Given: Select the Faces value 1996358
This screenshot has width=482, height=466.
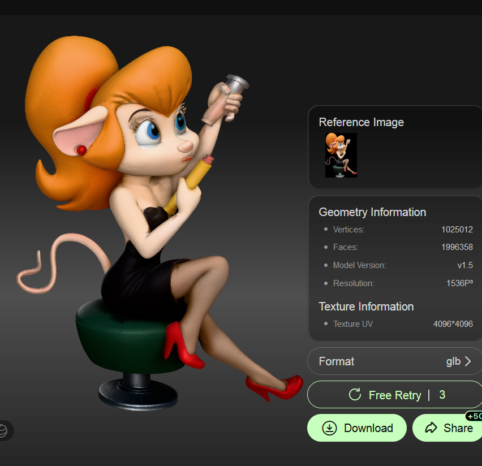Looking at the screenshot, I should (x=457, y=247).
